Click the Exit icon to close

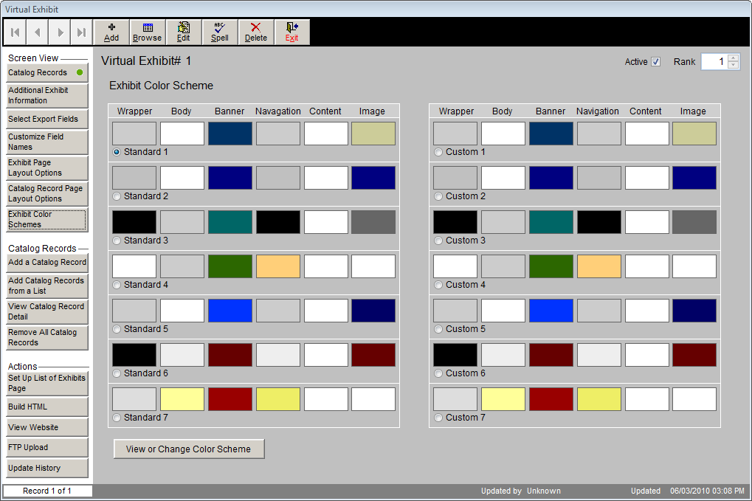pyautogui.click(x=292, y=32)
